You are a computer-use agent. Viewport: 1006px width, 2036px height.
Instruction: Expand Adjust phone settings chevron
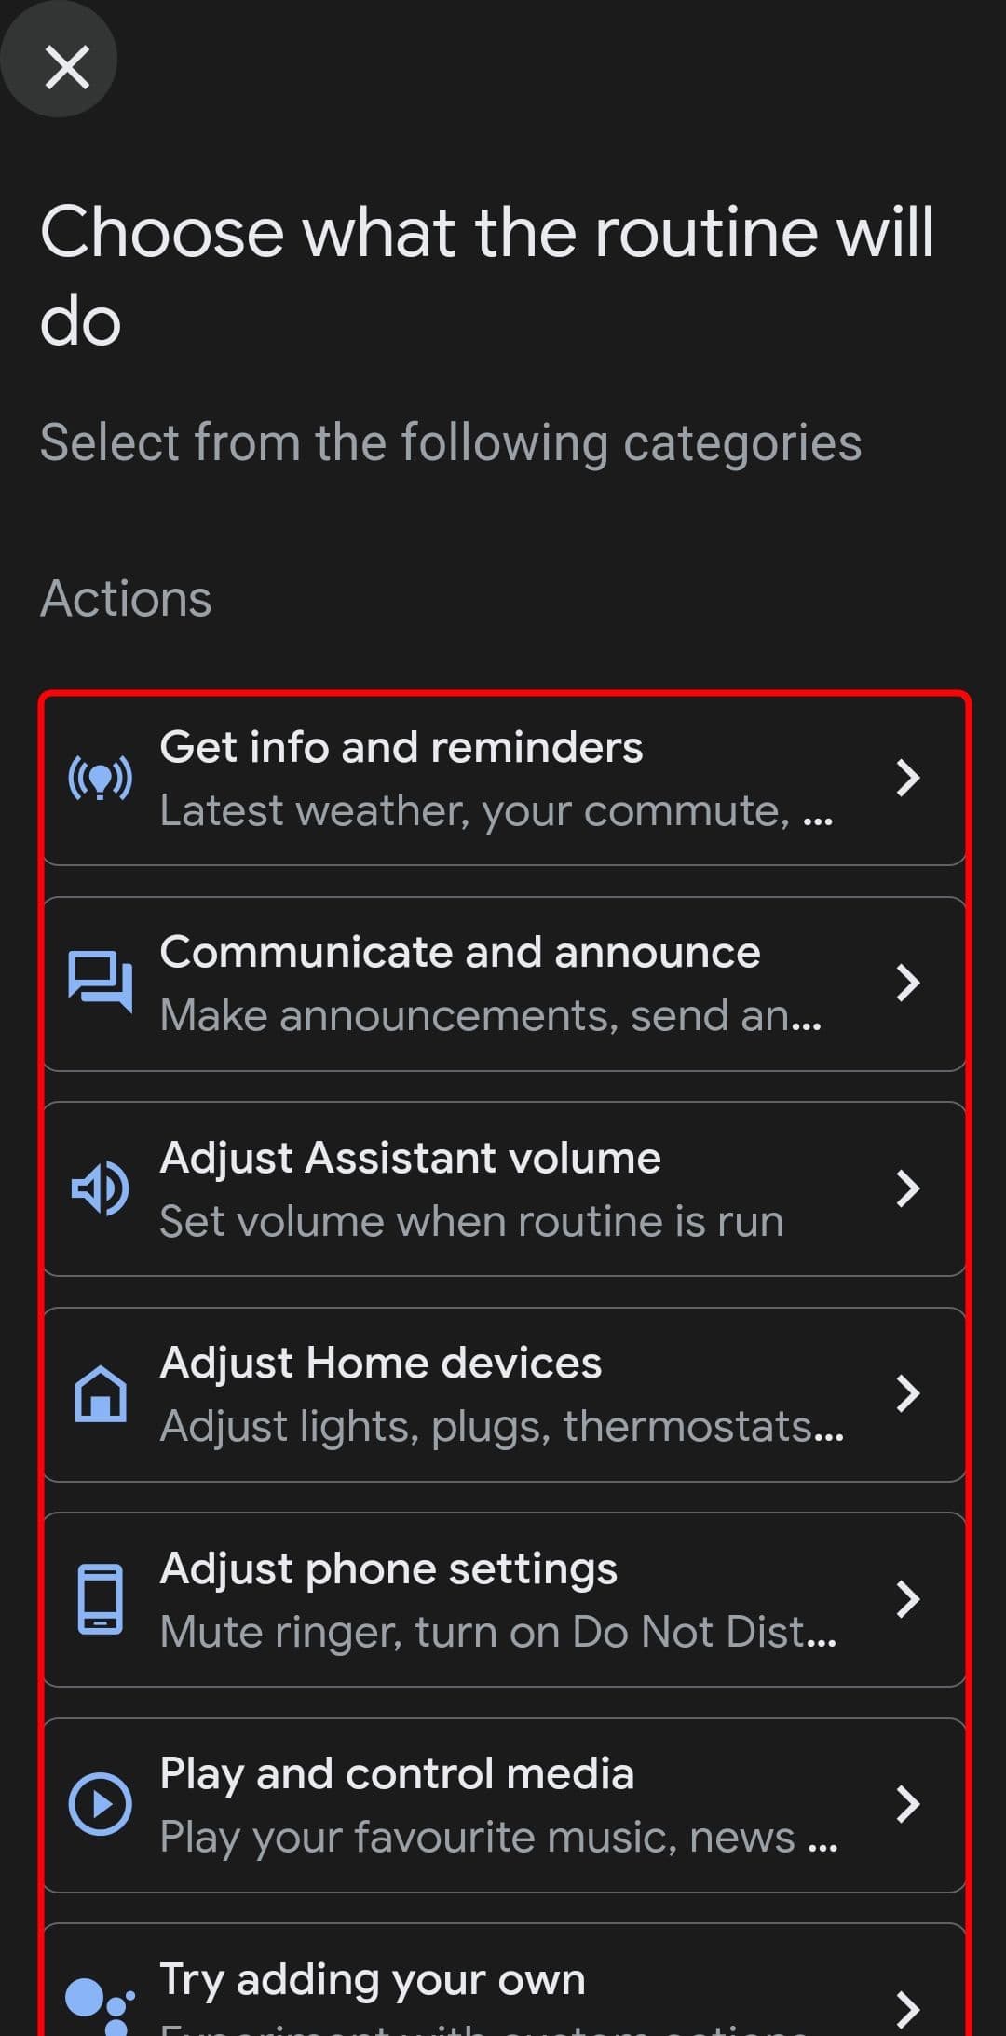pos(907,1599)
